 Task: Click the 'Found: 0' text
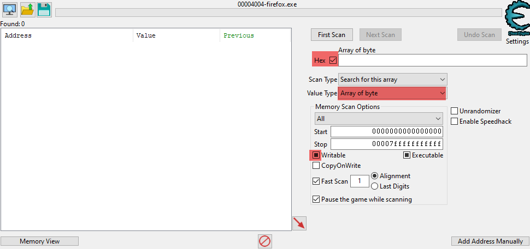13,24
